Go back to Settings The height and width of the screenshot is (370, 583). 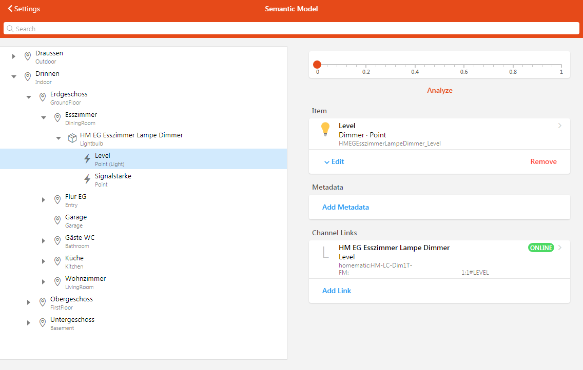(24, 9)
